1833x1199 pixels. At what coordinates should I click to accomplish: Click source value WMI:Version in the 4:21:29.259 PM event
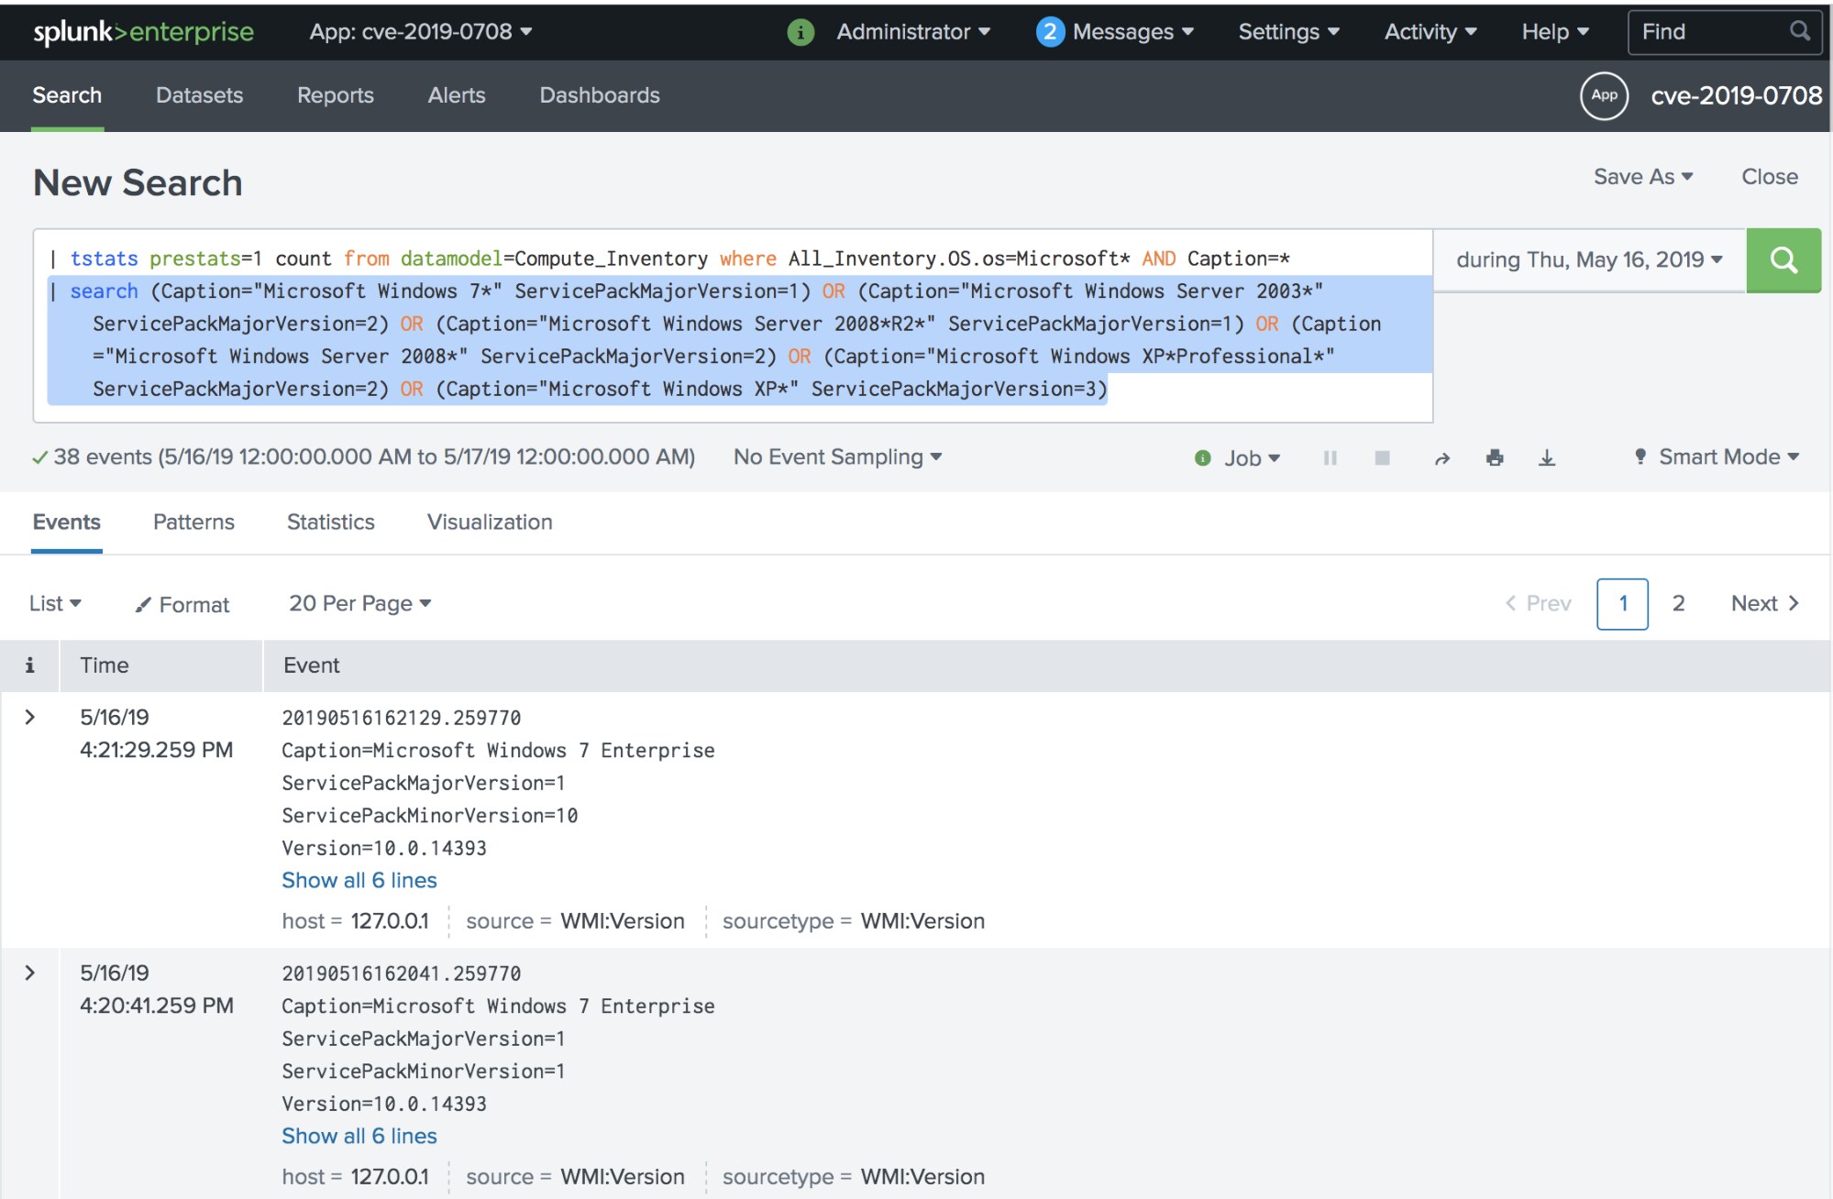623,921
